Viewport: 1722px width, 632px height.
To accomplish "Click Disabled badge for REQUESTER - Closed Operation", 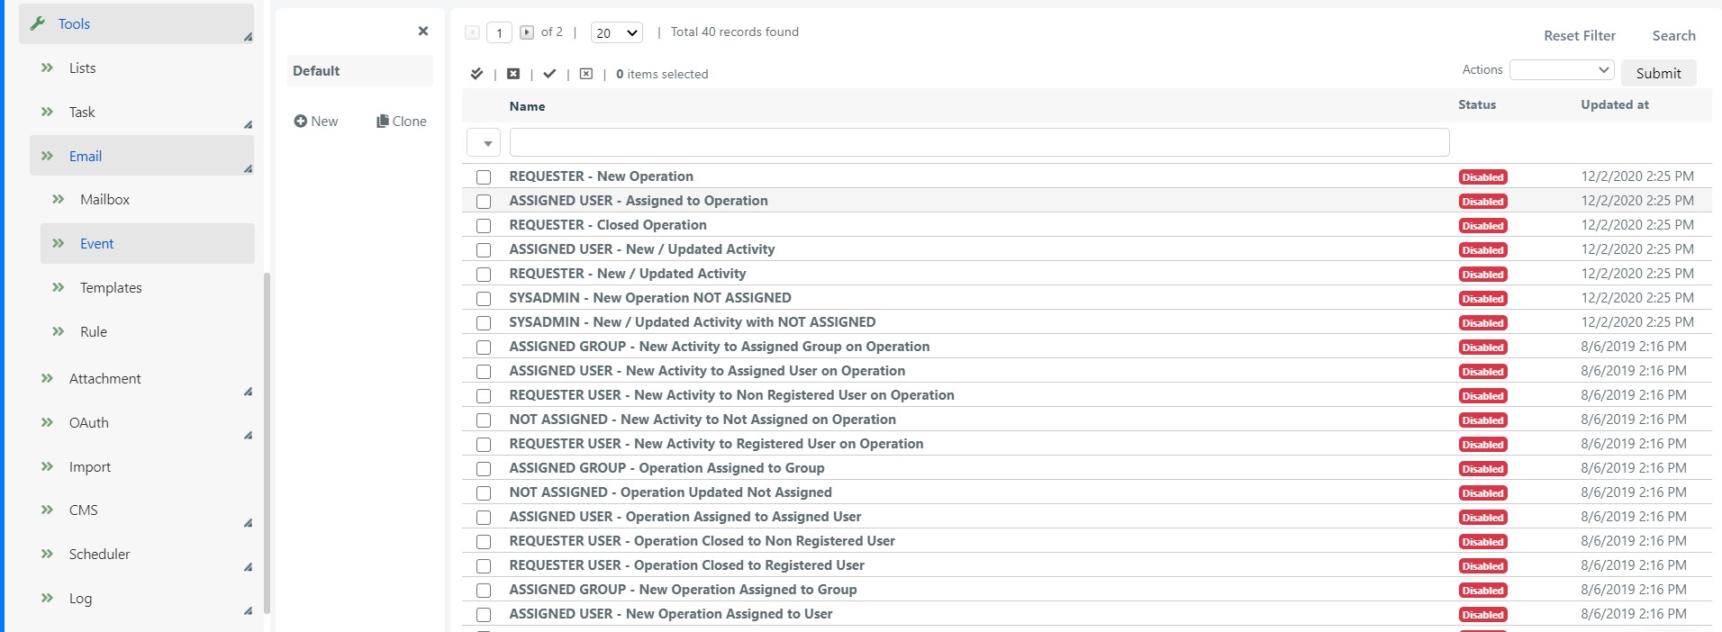I will tap(1482, 226).
